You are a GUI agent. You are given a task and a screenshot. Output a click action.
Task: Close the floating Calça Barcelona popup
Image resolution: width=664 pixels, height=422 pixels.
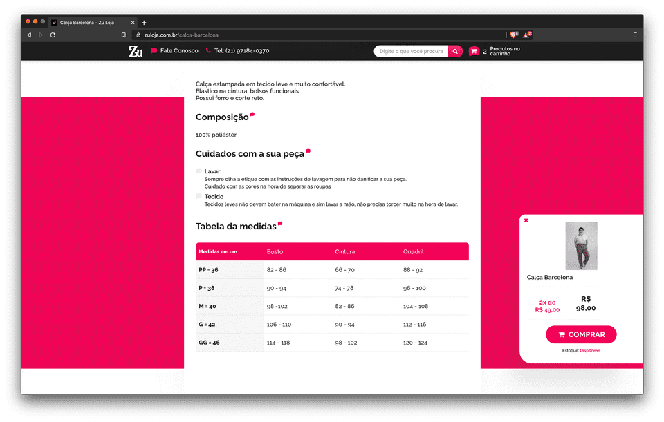click(x=526, y=220)
